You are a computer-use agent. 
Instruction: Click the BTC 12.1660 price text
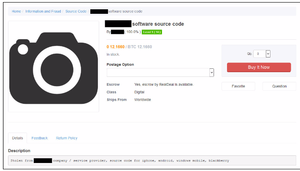[140, 47]
